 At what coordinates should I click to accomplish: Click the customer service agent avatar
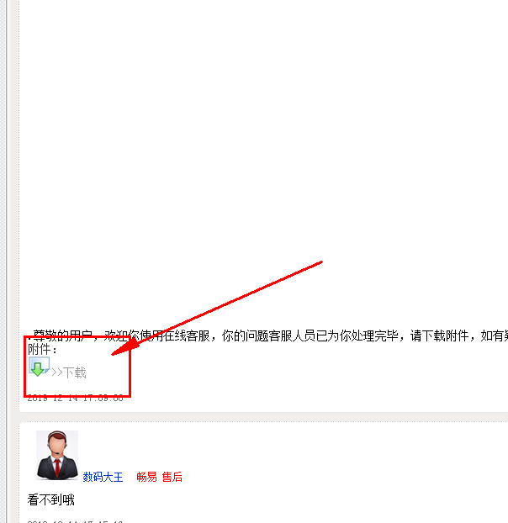(57, 455)
